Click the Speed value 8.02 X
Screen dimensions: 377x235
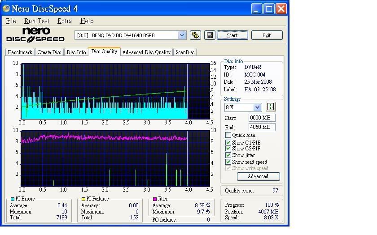tap(271, 218)
